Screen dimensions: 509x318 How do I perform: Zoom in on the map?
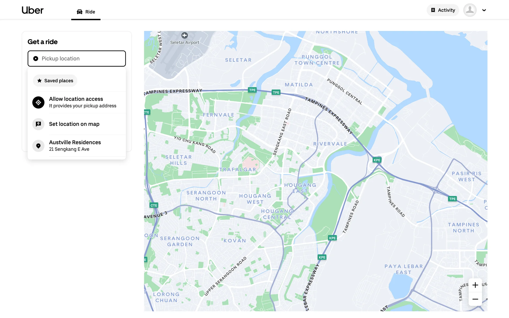(x=475, y=285)
